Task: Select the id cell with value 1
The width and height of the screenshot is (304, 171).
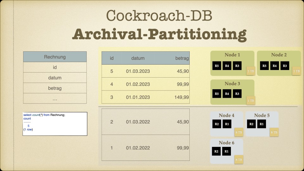Action: (x=112, y=148)
